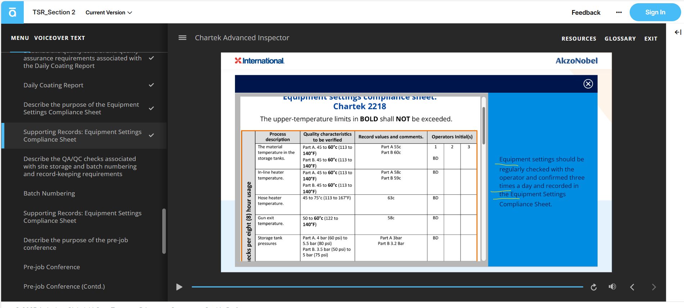Click the Chartek Advanced Inspector heading
This screenshot has height=308, width=684.
point(242,38)
